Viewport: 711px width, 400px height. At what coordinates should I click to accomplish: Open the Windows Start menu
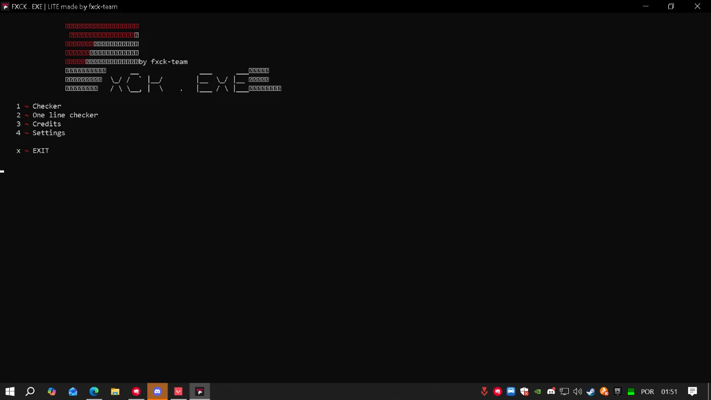(x=10, y=391)
